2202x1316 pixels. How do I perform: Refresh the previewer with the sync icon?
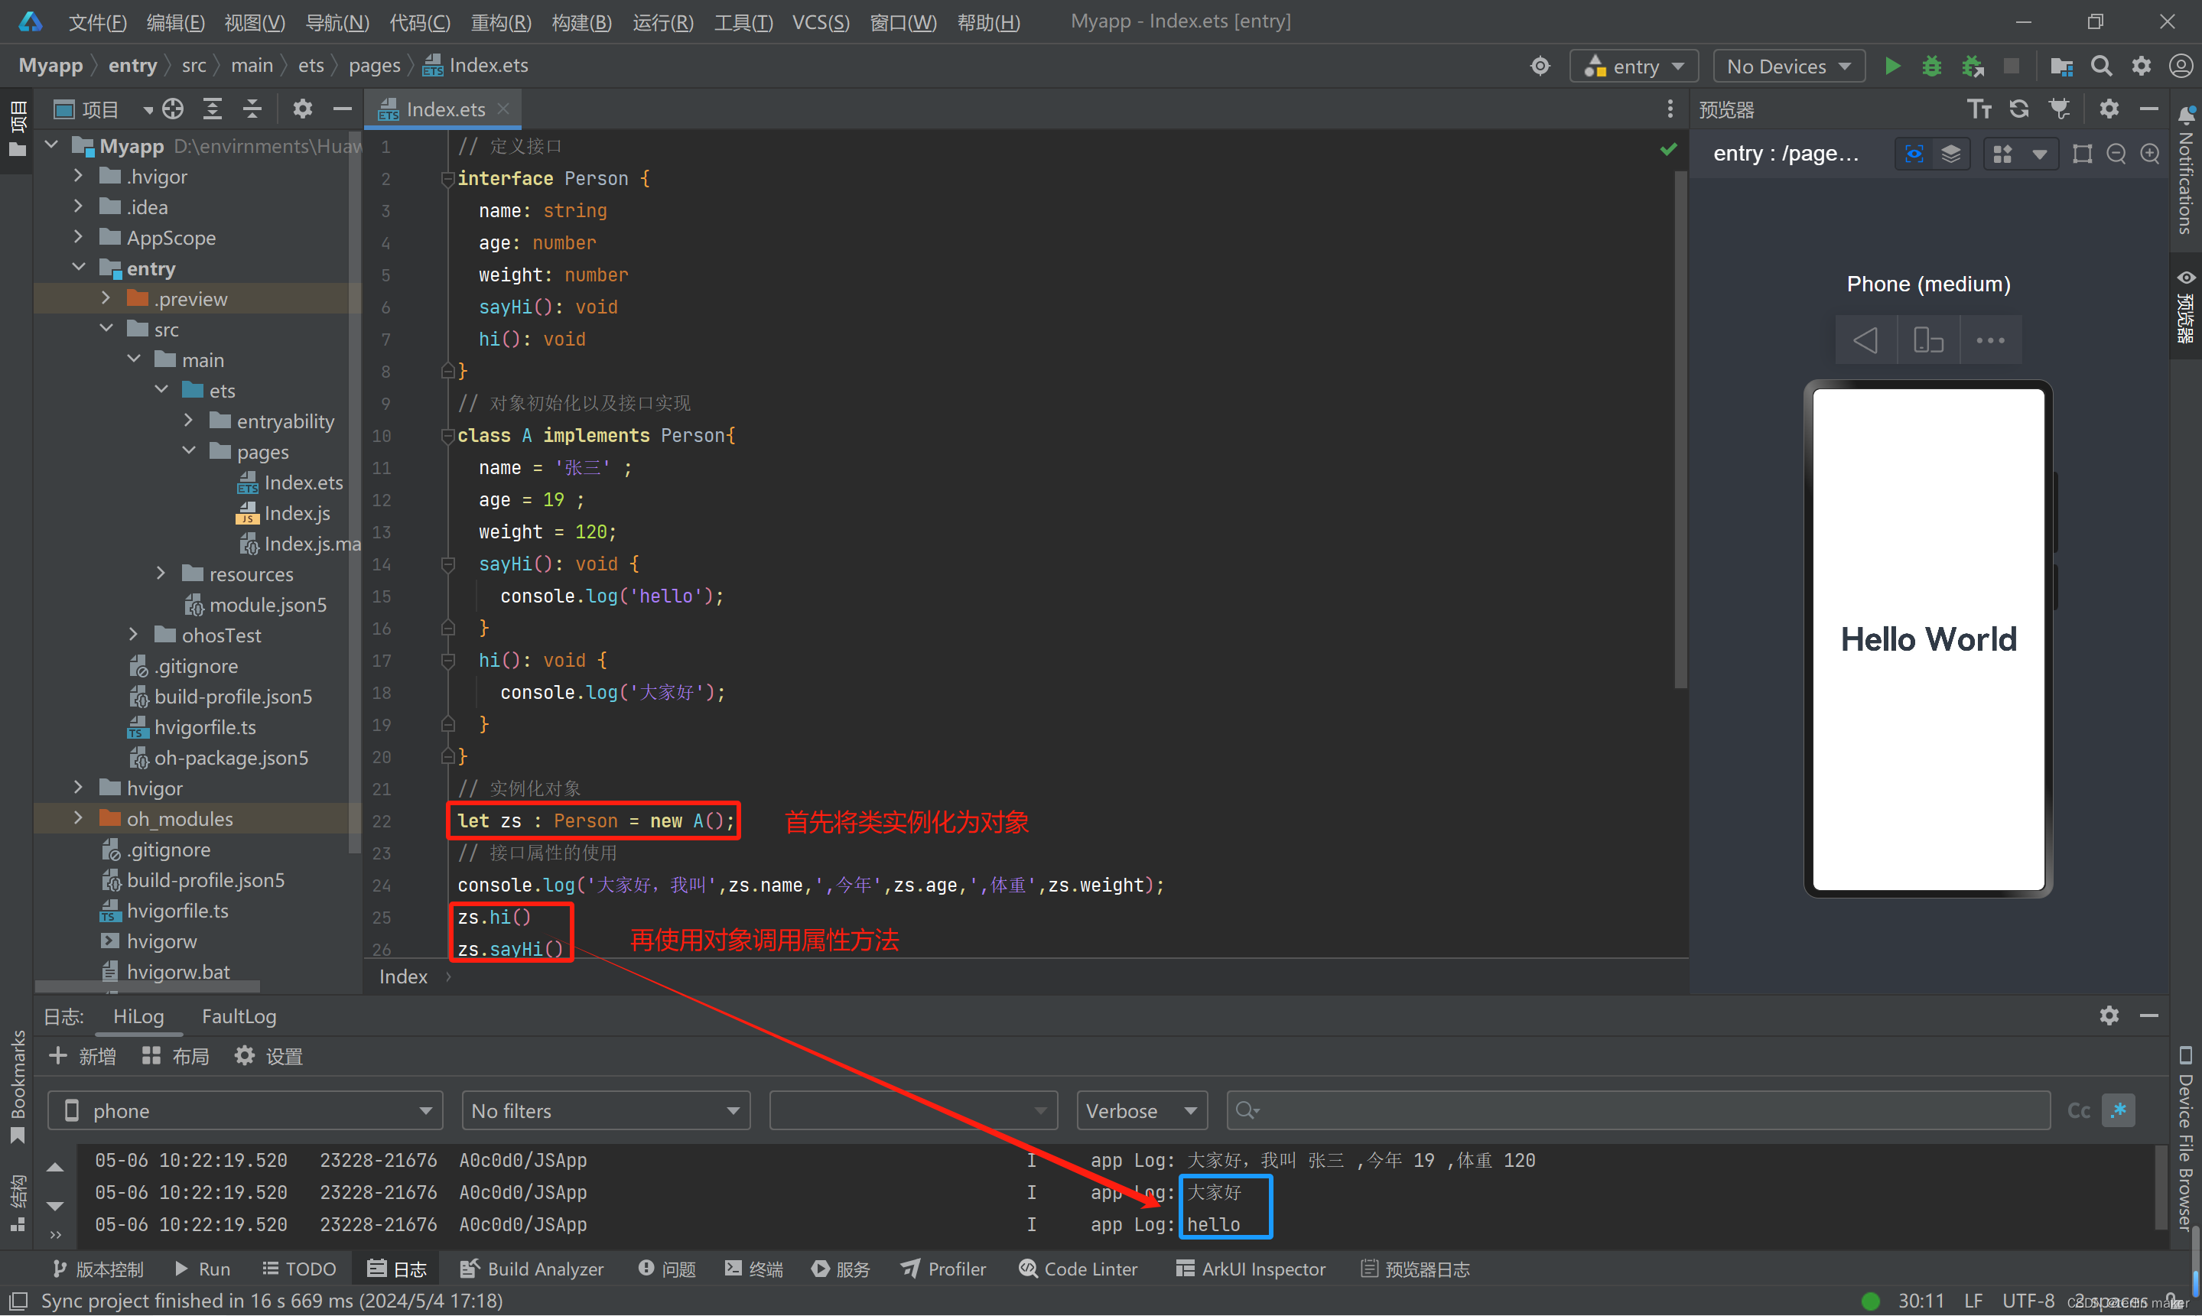coord(2019,108)
